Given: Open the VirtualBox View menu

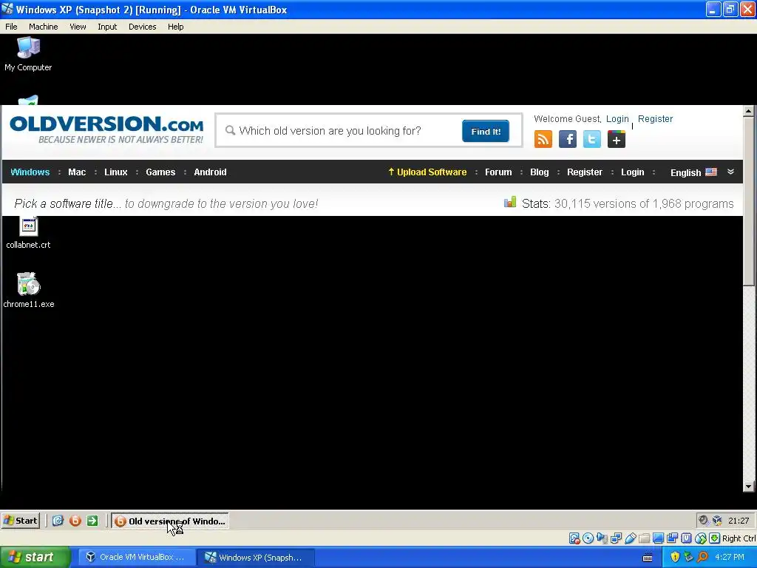Looking at the screenshot, I should [78, 27].
